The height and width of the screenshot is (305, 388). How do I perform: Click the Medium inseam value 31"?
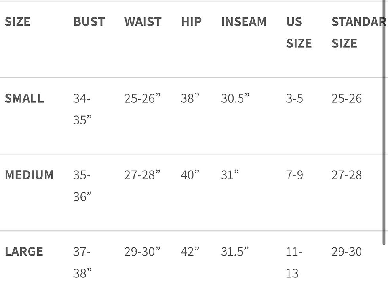(x=230, y=175)
